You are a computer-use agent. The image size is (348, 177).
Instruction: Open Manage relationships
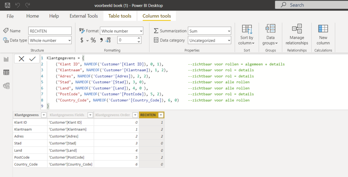coord(297,35)
